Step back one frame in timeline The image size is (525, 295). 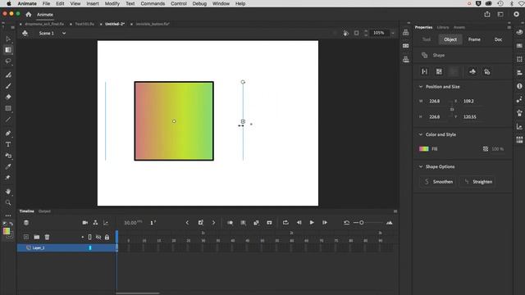tap(299, 222)
